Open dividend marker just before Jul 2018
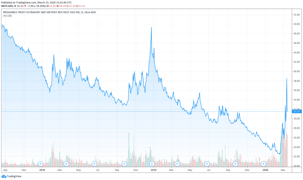 tap(94, 164)
